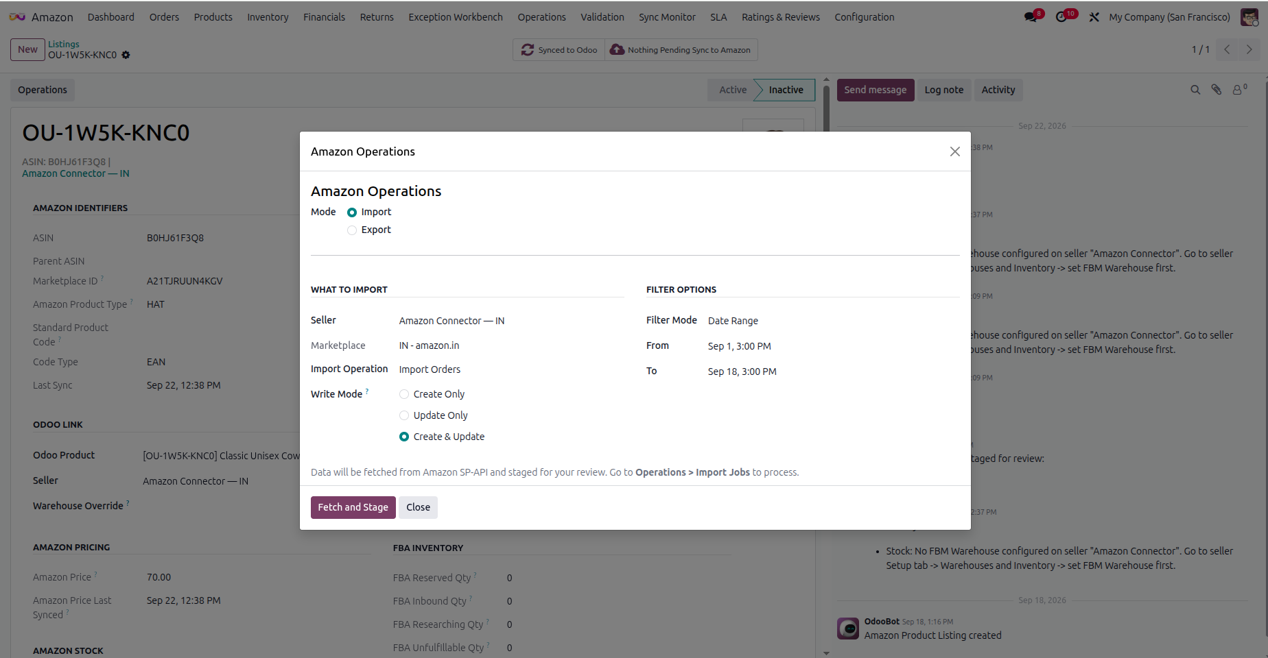Open the debug tools wrench icon
Image resolution: width=1268 pixels, height=658 pixels.
pyautogui.click(x=1094, y=17)
